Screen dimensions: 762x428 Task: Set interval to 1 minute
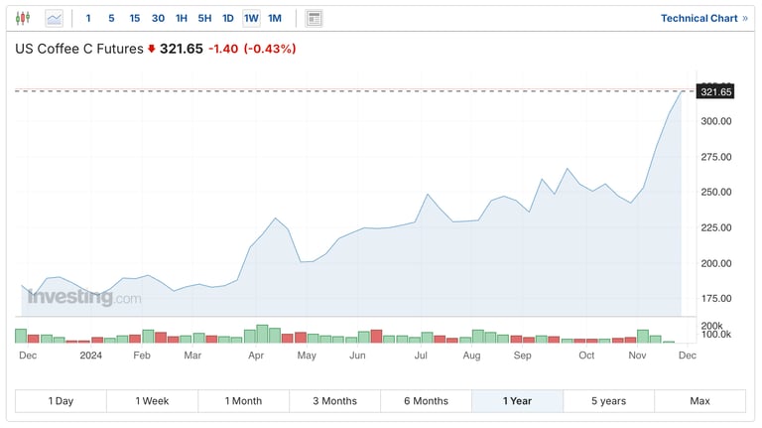pos(88,19)
